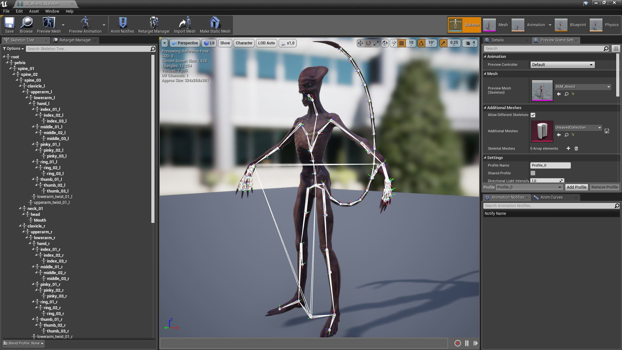This screenshot has width=622, height=350.
Task: Open viewport options arrow dropdown
Action: pos(165,43)
